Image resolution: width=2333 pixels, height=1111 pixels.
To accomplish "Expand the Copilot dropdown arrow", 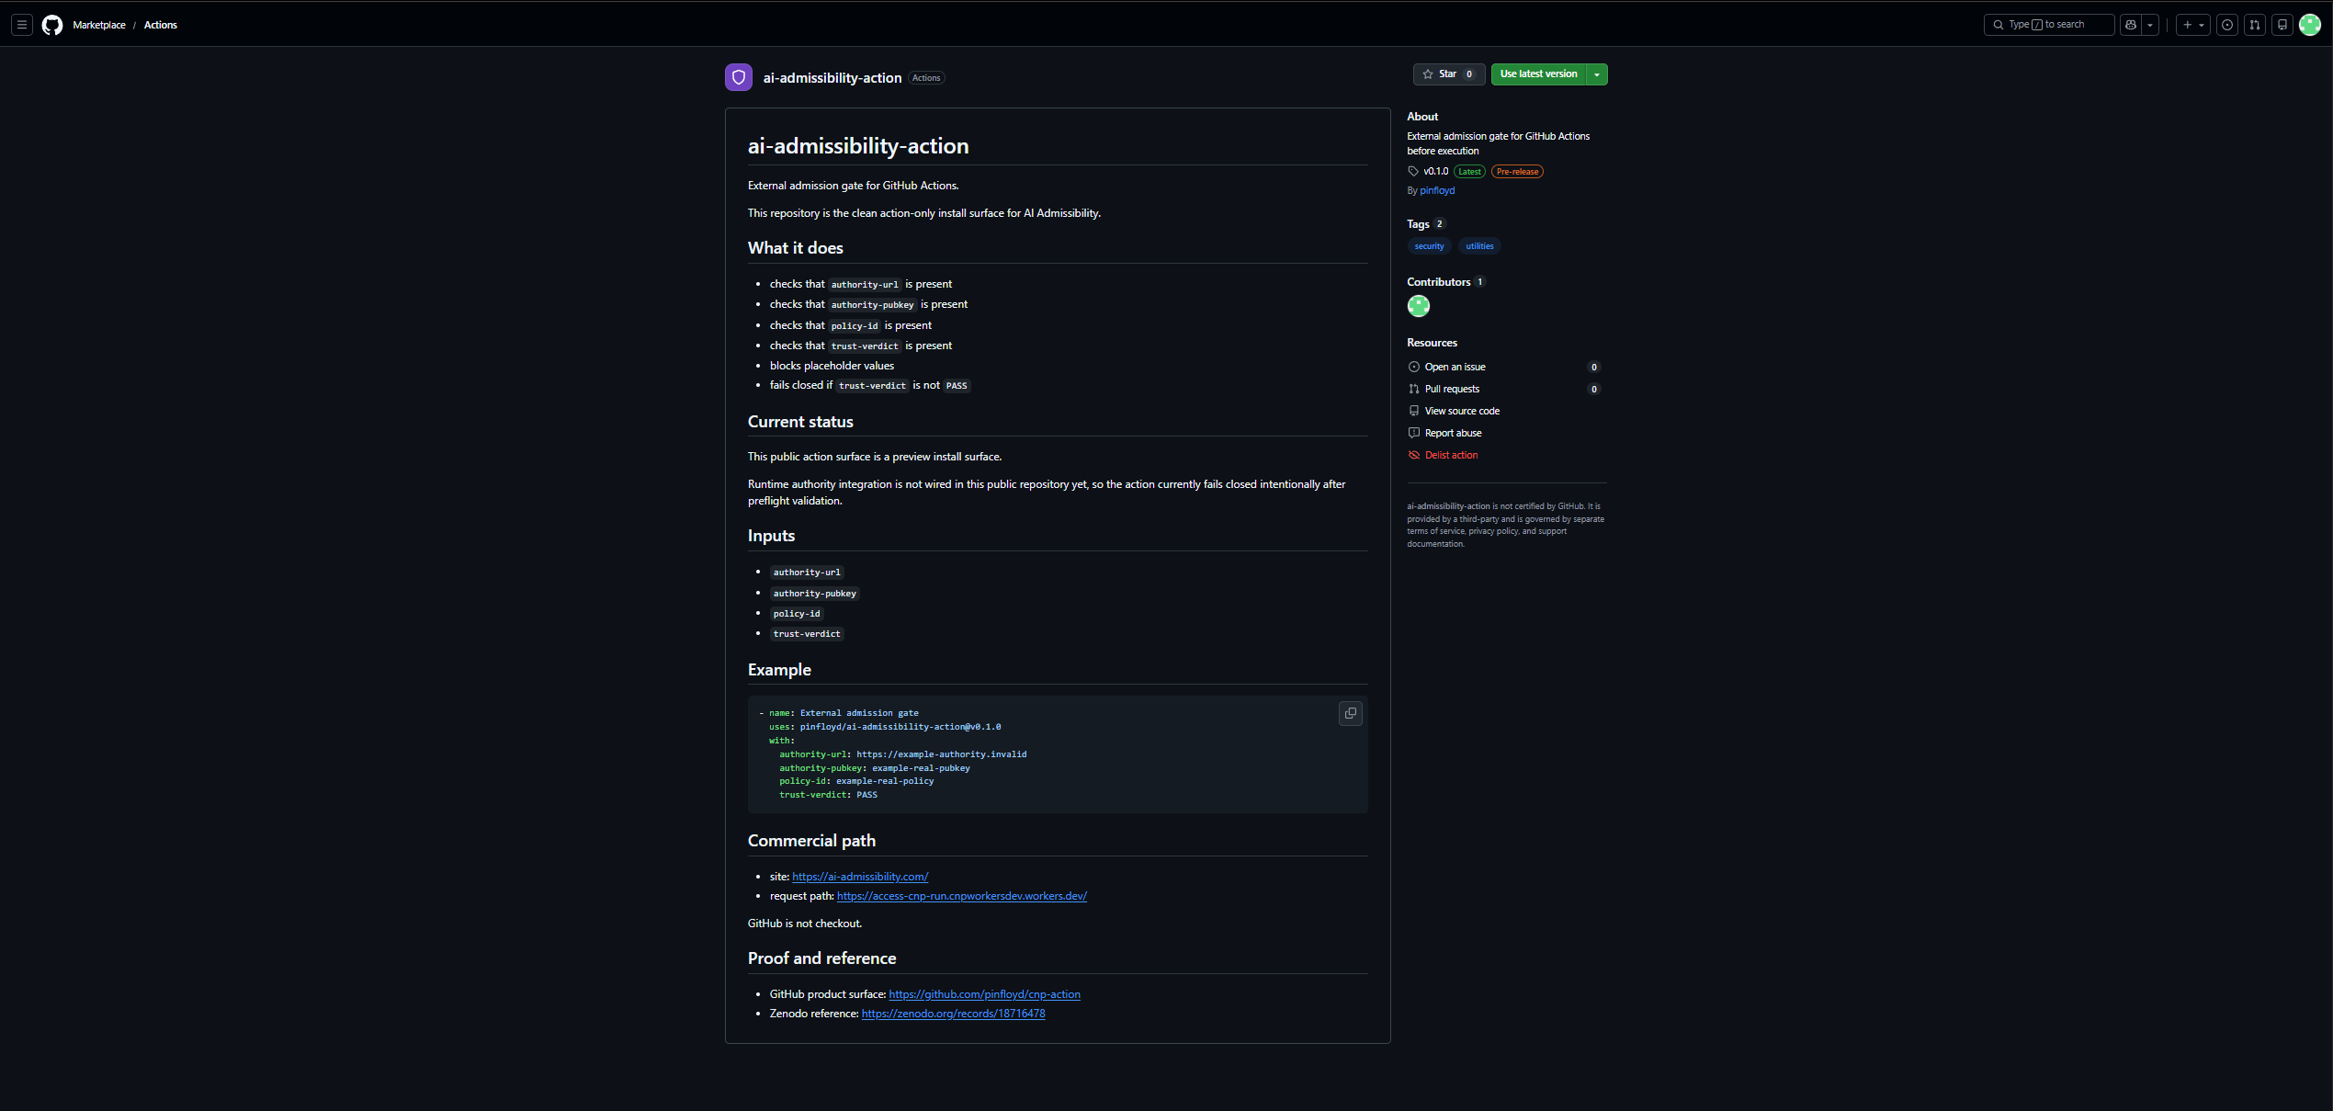I will pyautogui.click(x=2150, y=25).
